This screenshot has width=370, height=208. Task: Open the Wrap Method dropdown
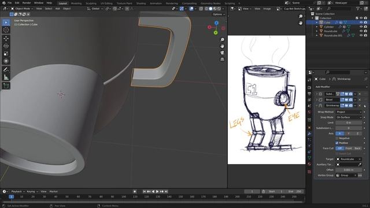pos(349,112)
